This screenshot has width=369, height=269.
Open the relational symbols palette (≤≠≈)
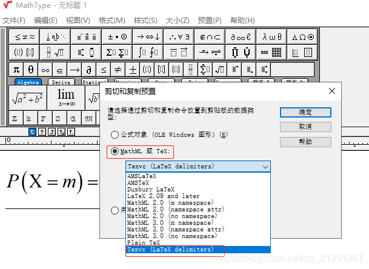coord(24,37)
